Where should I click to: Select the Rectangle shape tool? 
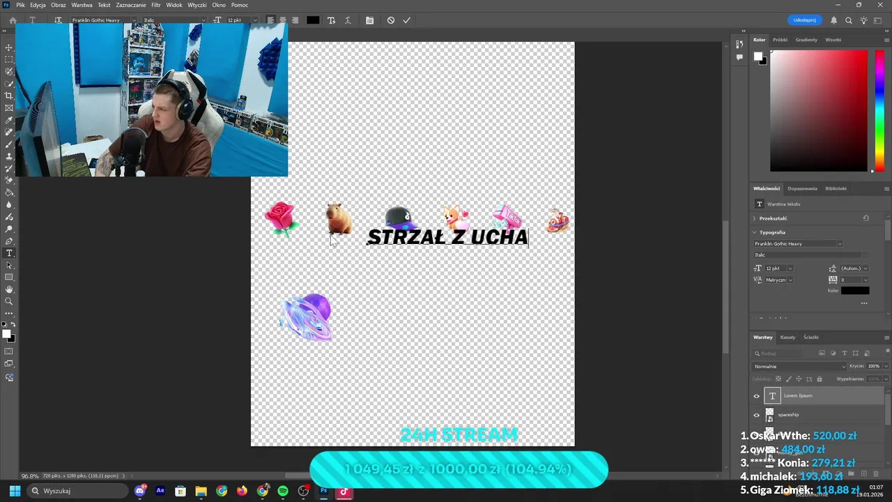pos(9,277)
